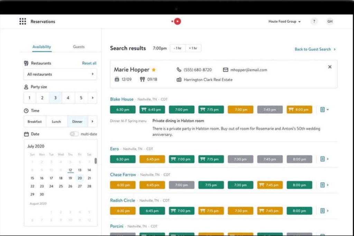Select party size 3
The height and width of the screenshot is (236, 354).
[x=55, y=98]
